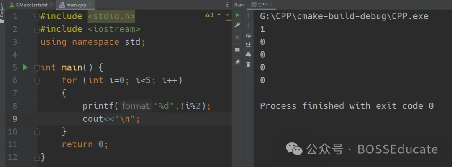Place cursor on cout<<"\n" line
Image resolution: width=452 pixels, height=167 pixels.
[111, 119]
